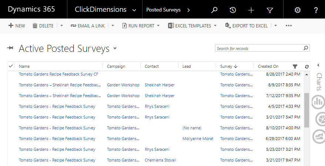The height and width of the screenshot is (166, 325).
Task: Click NEW to create a posted survey
Action: pos(17,26)
